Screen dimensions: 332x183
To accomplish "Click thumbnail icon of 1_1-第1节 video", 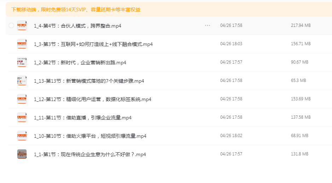I will pyautogui.click(x=22, y=154).
